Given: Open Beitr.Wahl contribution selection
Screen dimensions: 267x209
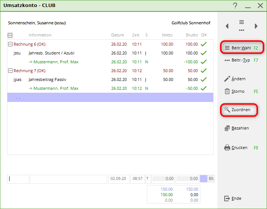Looking at the screenshot, I should (x=241, y=48).
